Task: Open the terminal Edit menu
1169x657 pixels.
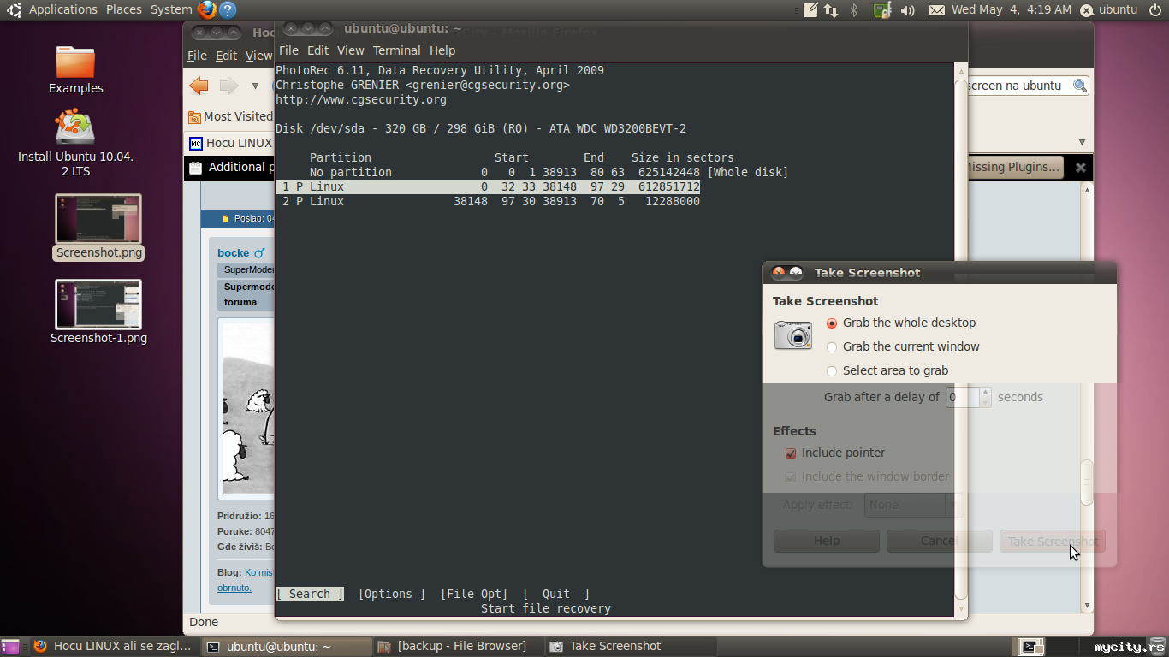Action: (x=318, y=50)
